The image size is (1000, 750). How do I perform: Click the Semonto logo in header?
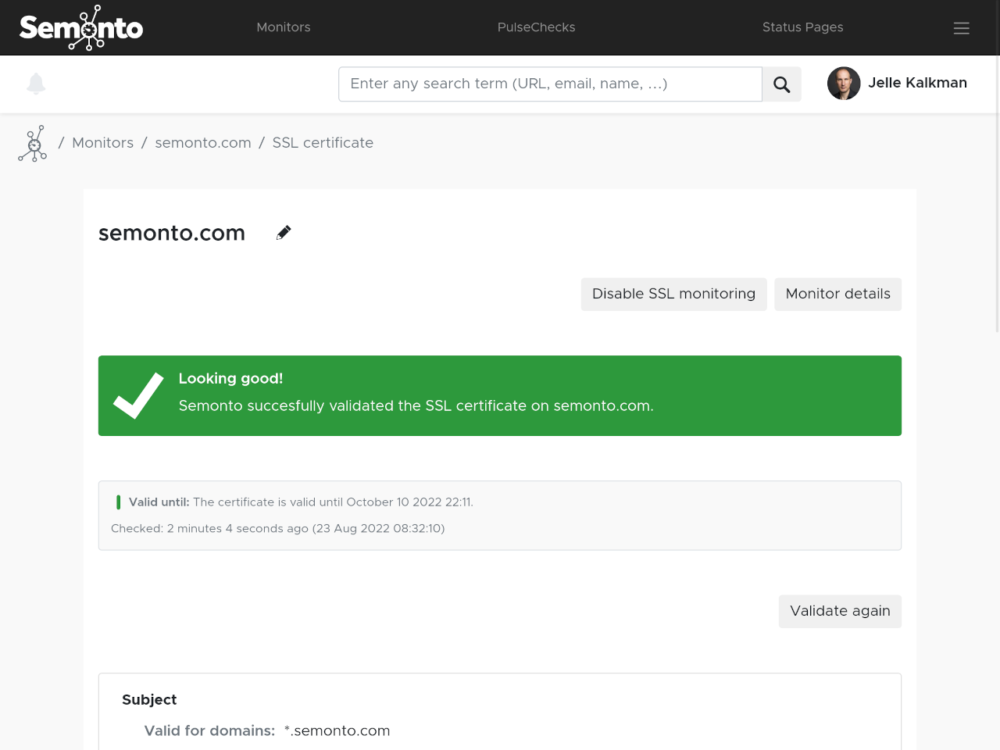pyautogui.click(x=81, y=28)
